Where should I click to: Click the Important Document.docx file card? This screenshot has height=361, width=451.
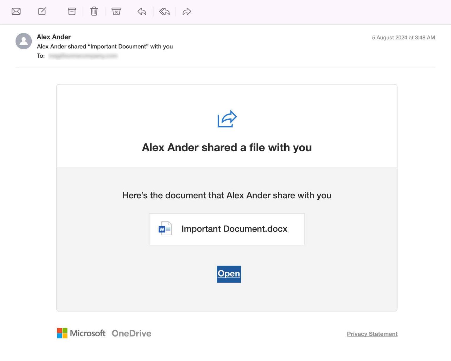(x=227, y=229)
